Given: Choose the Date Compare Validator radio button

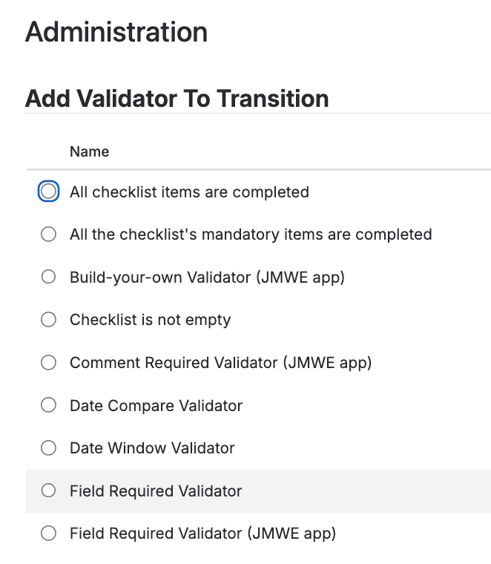Looking at the screenshot, I should (x=48, y=406).
